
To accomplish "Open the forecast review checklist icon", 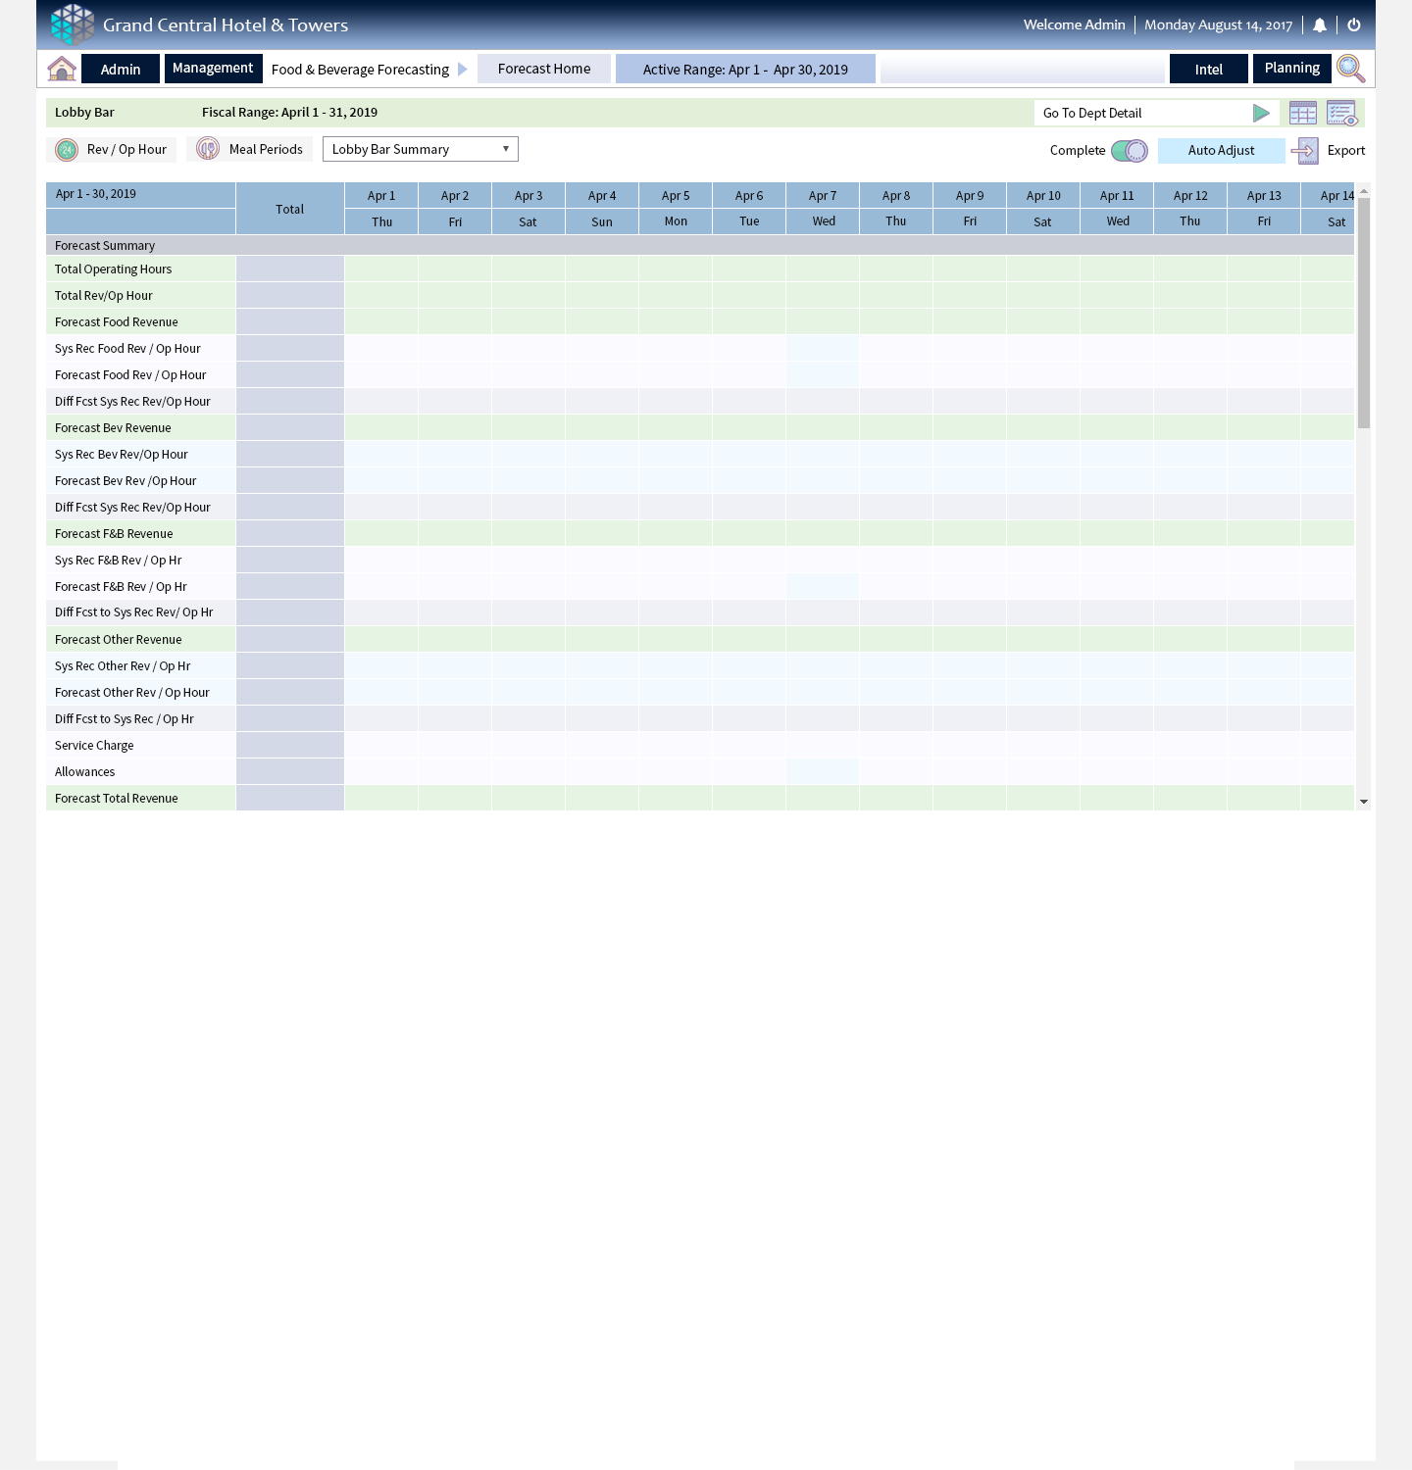I will [x=1340, y=113].
